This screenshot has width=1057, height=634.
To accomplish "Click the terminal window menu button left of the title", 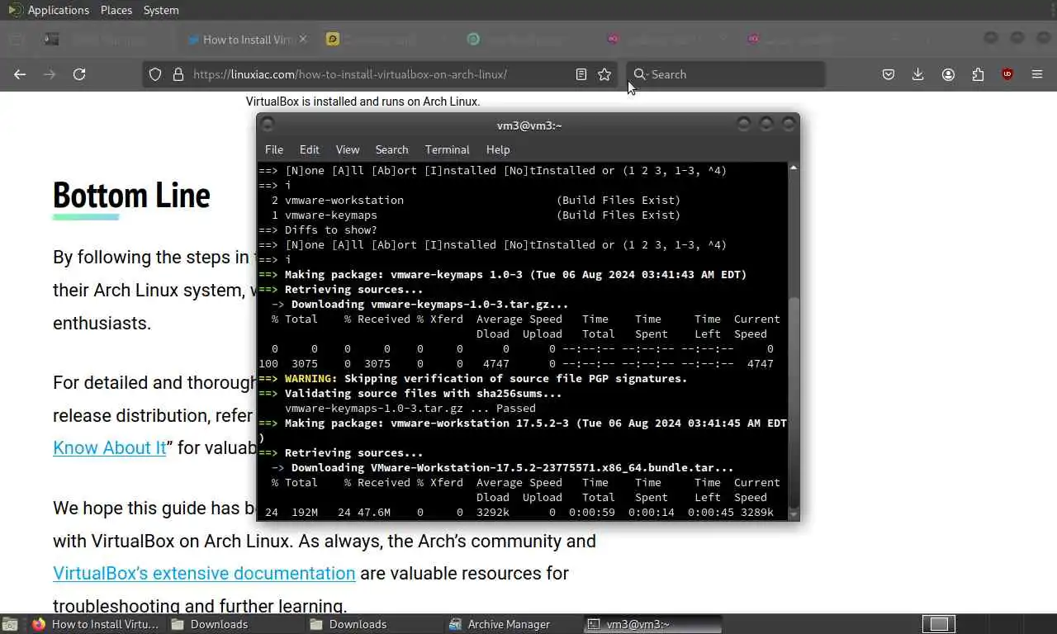I will [267, 125].
